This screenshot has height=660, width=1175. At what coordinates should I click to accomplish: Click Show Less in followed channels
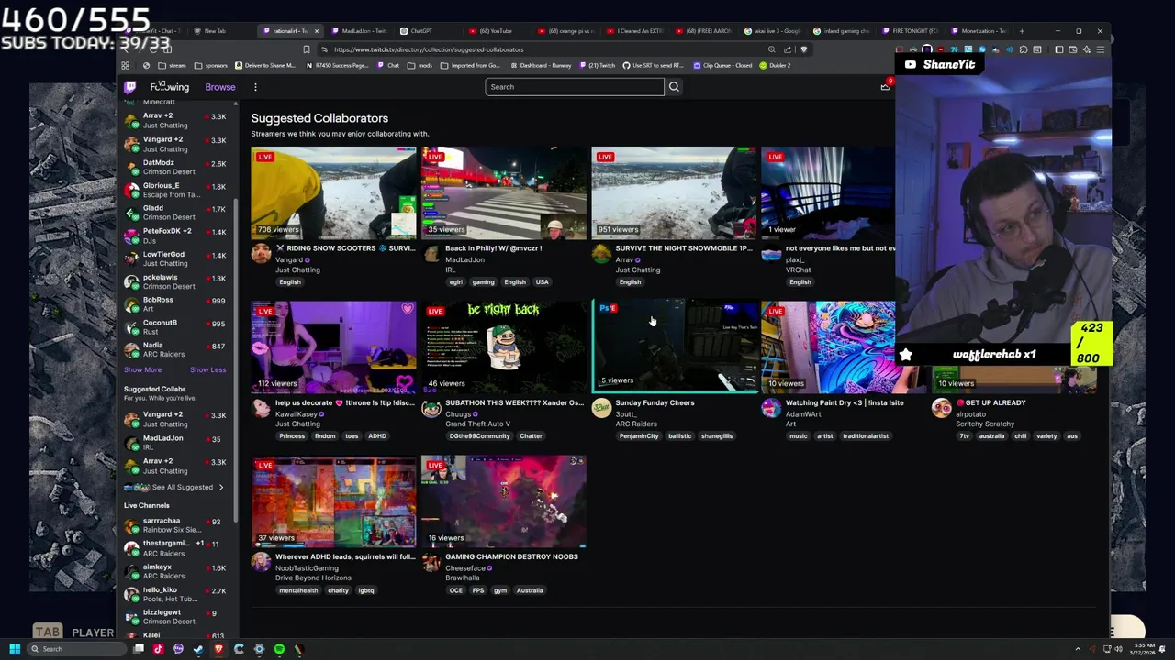[x=207, y=369]
